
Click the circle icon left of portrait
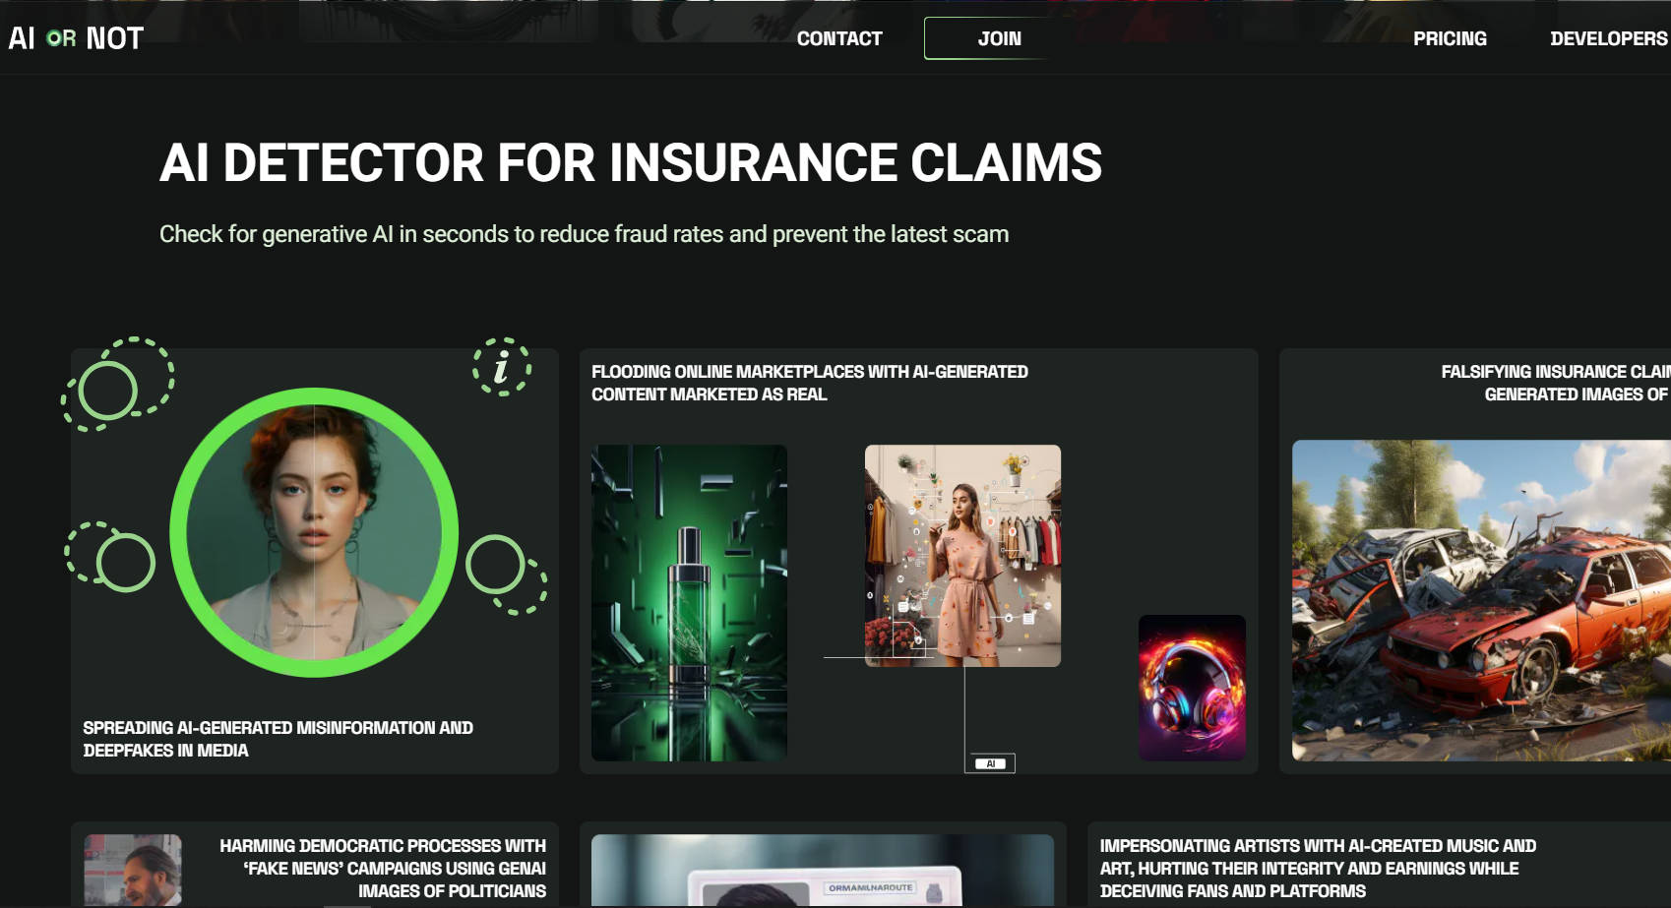pos(110,557)
